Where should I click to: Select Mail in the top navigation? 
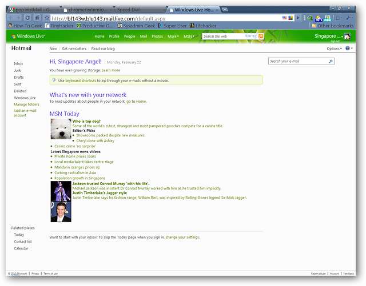[x=144, y=36]
